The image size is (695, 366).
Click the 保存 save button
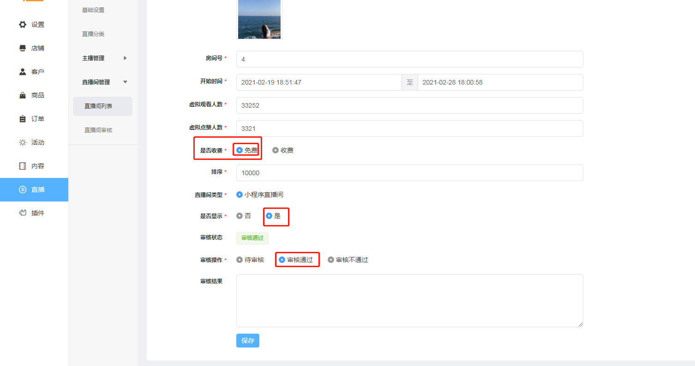coord(248,341)
